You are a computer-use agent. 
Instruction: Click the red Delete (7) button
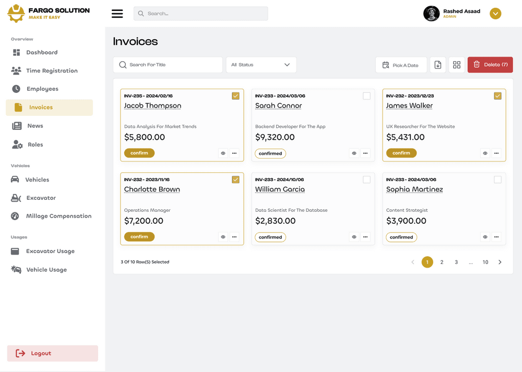tap(490, 65)
